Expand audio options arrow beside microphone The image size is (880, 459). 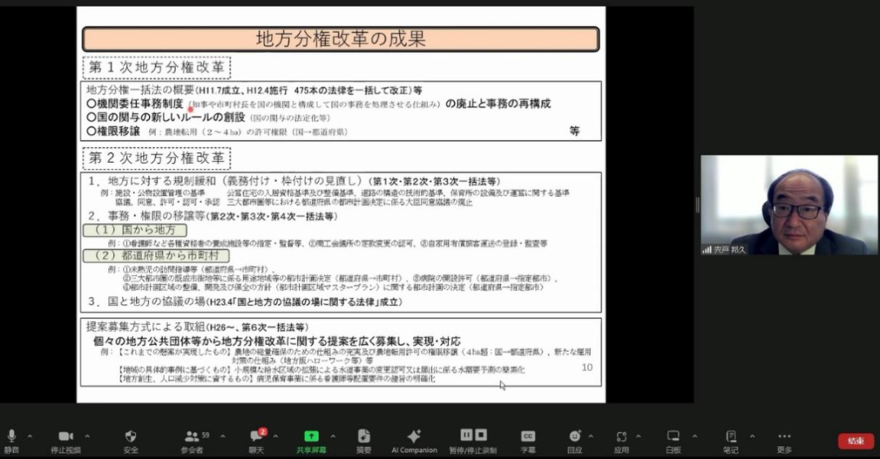(30, 436)
